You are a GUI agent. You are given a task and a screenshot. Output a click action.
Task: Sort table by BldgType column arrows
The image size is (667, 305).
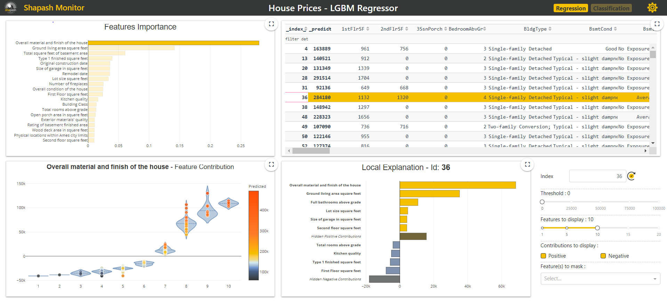(550, 29)
